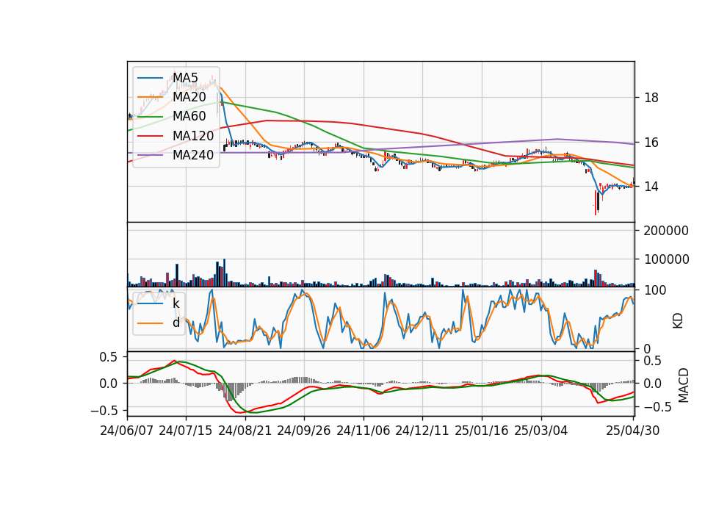Click the MA5 legend label
Viewport: 705px width, 507px height.
pyautogui.click(x=185, y=78)
